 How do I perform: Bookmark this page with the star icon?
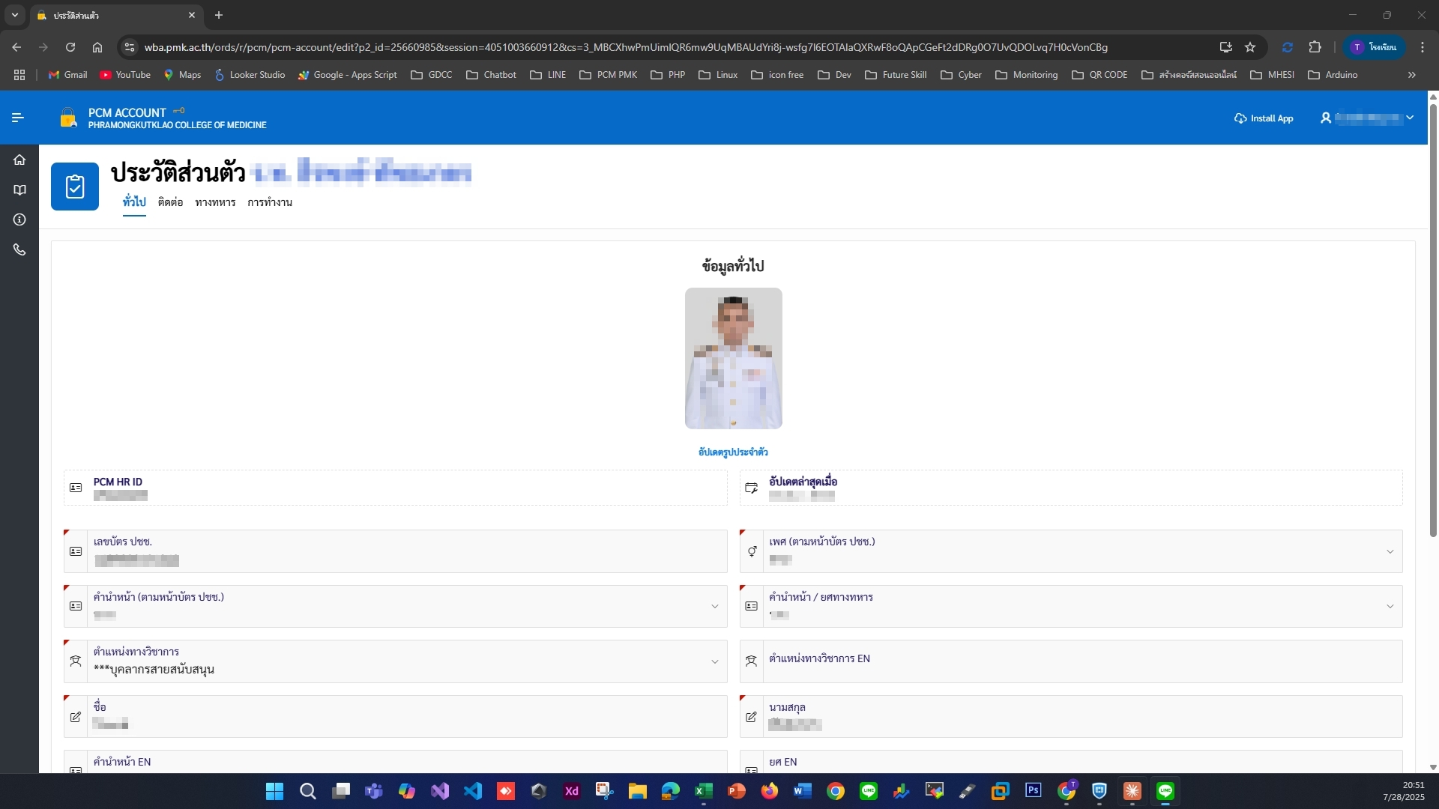(1250, 47)
